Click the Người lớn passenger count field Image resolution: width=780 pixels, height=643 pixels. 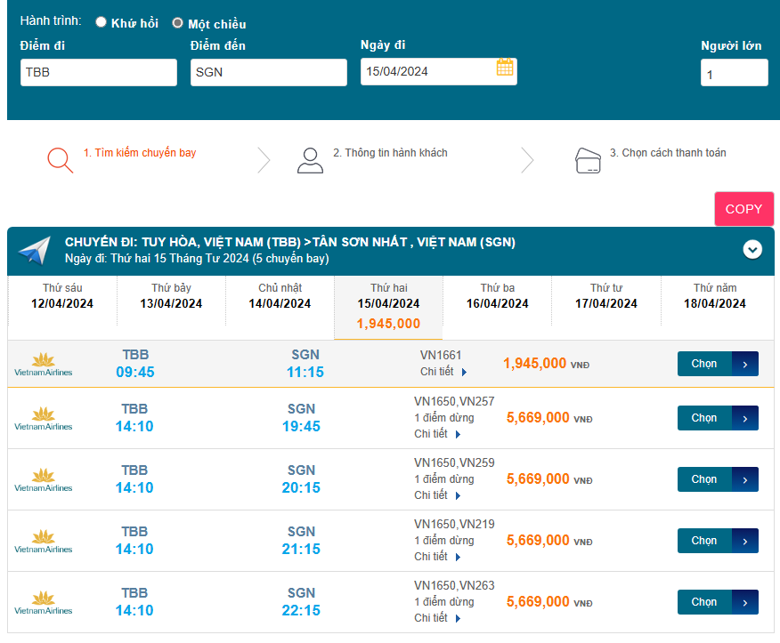coord(734,73)
